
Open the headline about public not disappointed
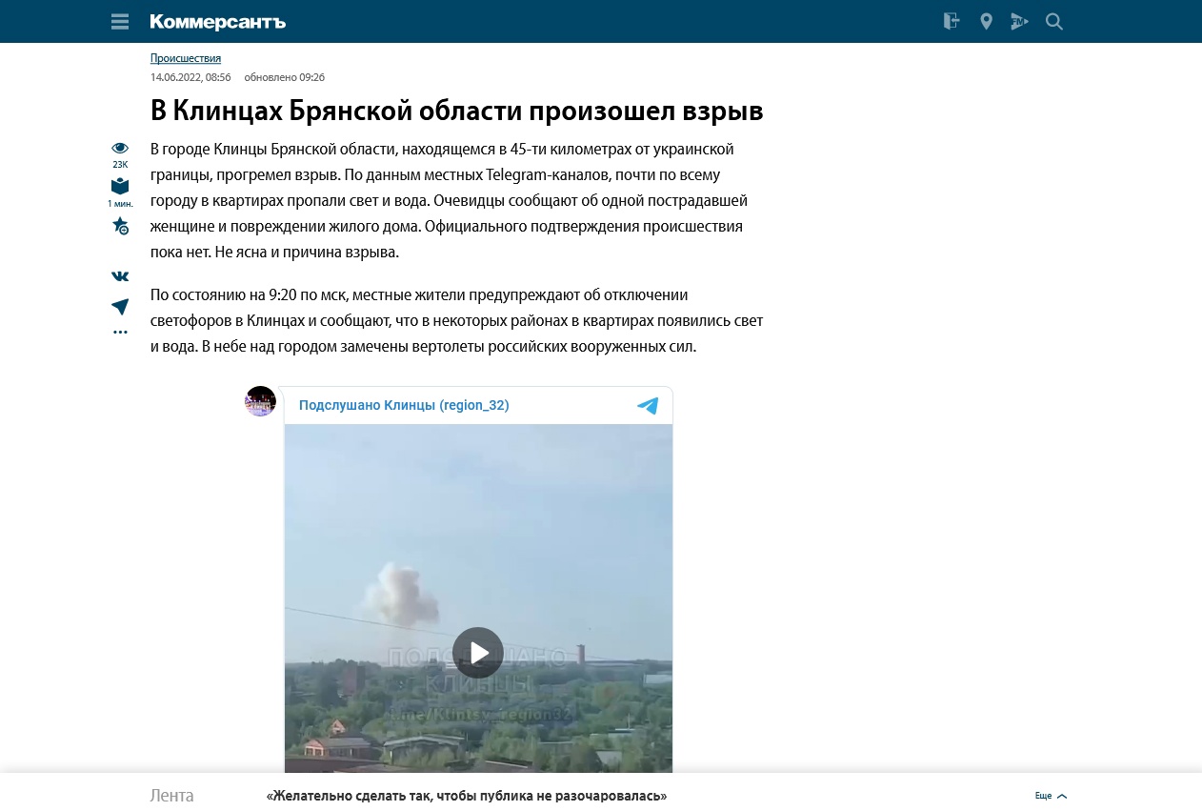[x=467, y=796]
